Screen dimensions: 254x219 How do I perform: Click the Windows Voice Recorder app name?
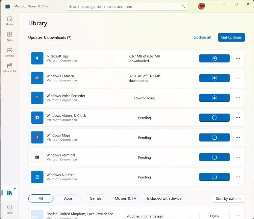pos(66,96)
